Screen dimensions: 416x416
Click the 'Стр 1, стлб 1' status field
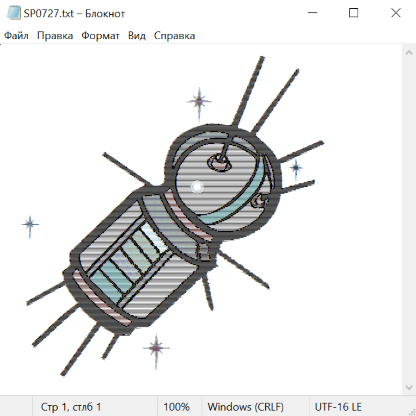71,407
